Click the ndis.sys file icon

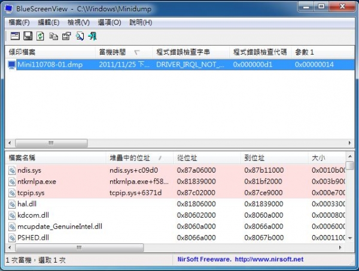[x=12, y=170]
